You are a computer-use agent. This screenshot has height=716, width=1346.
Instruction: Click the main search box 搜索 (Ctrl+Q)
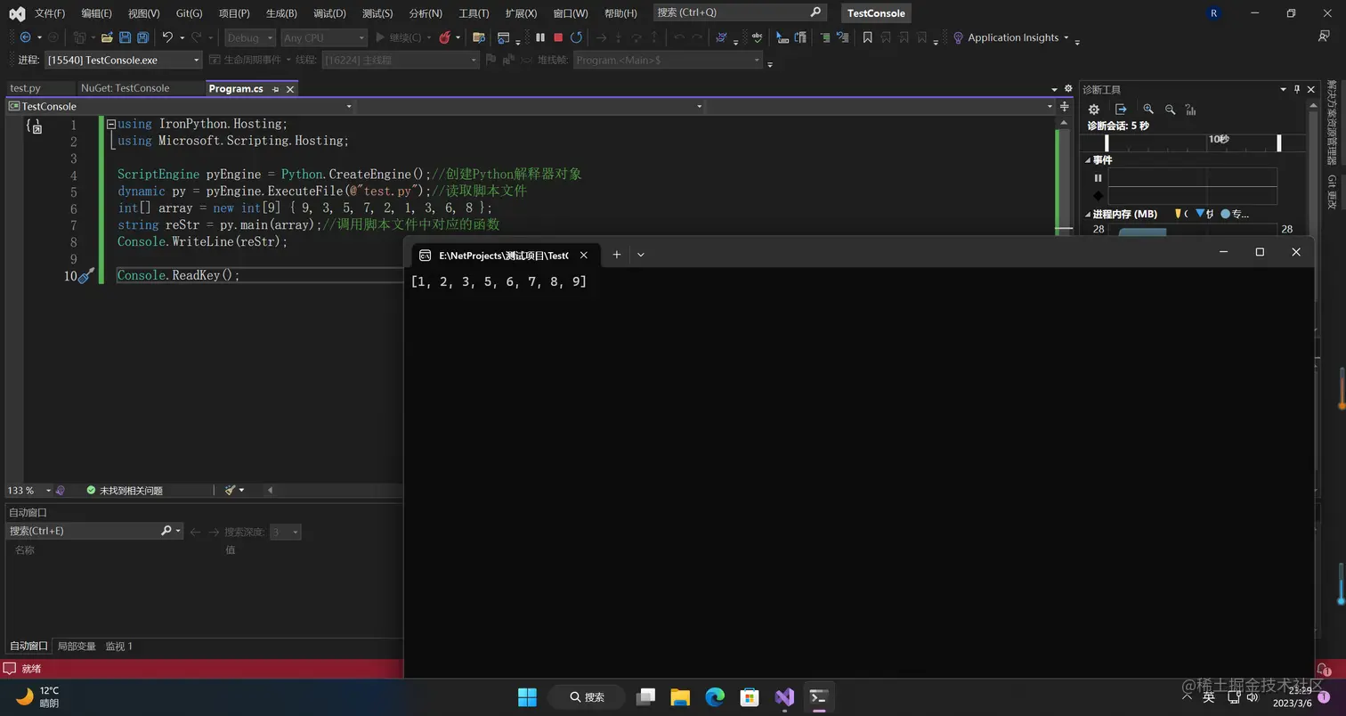(740, 12)
